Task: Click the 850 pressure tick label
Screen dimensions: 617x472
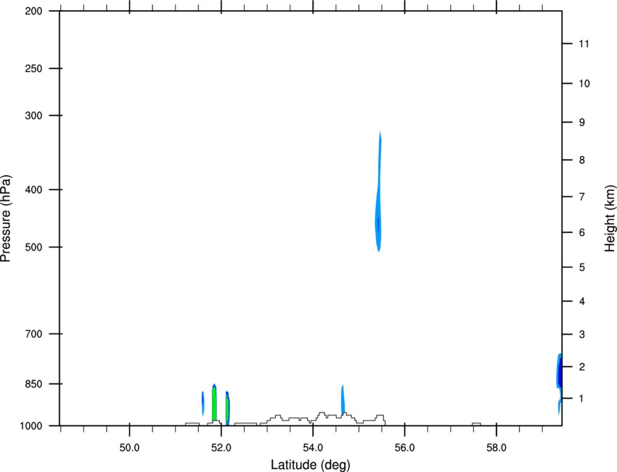Action: (x=33, y=384)
